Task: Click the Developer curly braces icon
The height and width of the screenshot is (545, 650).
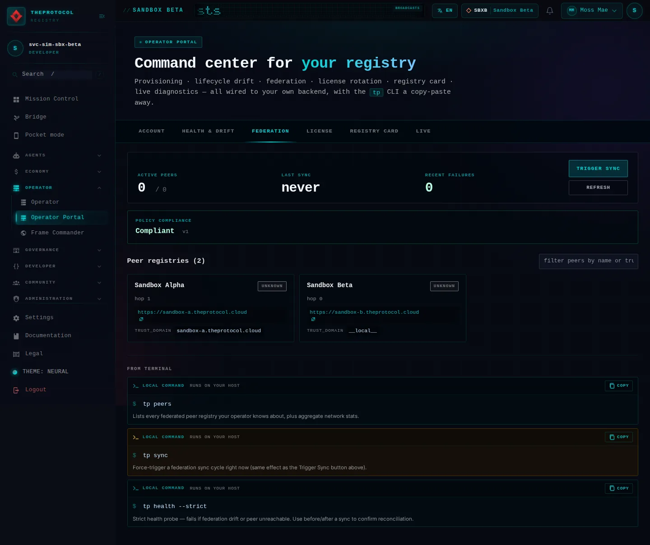Action: 16,266
